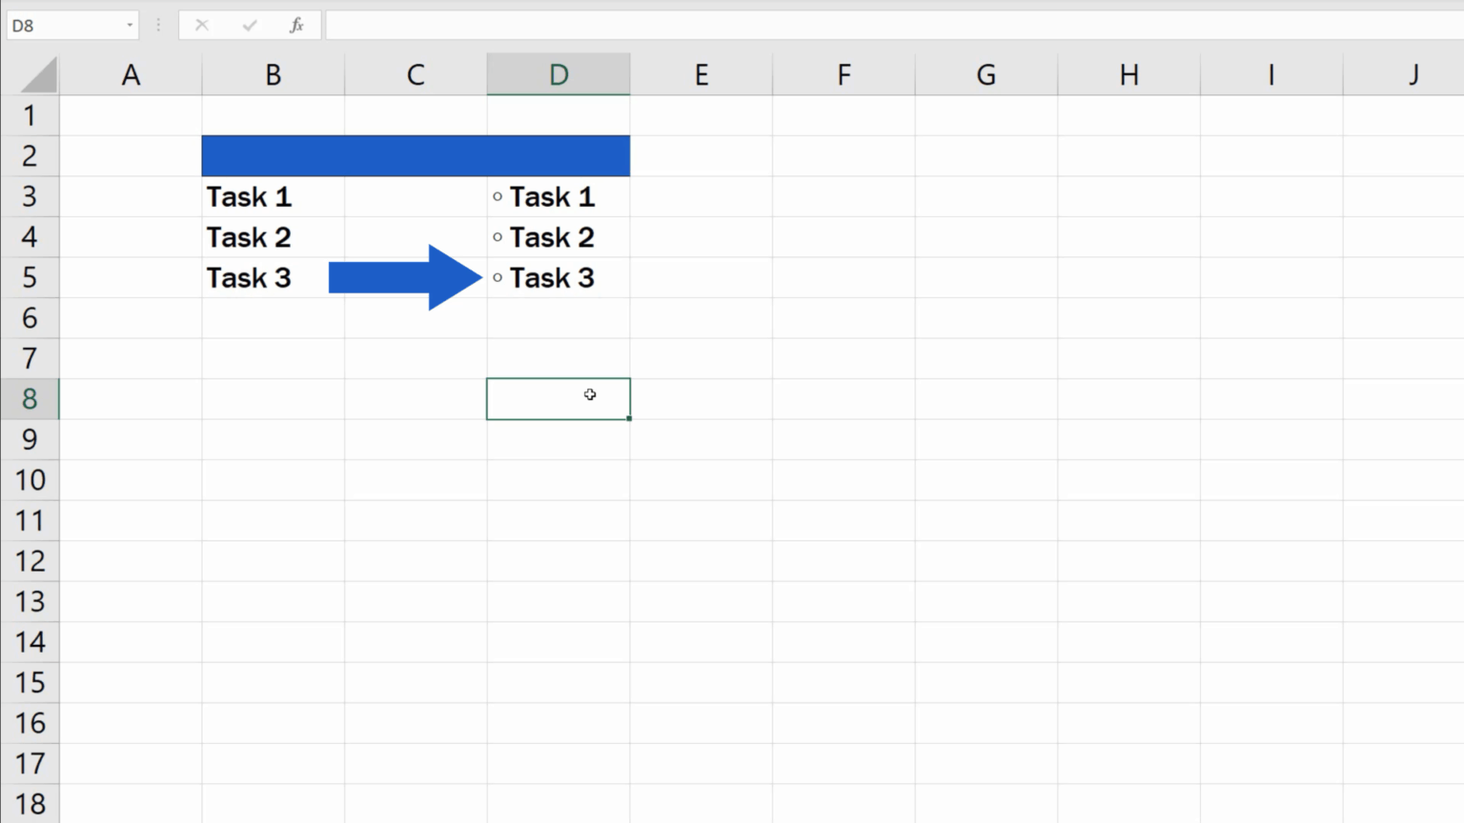
Task: Click the Cancel (X) icon beside formula bar
Action: tap(202, 25)
